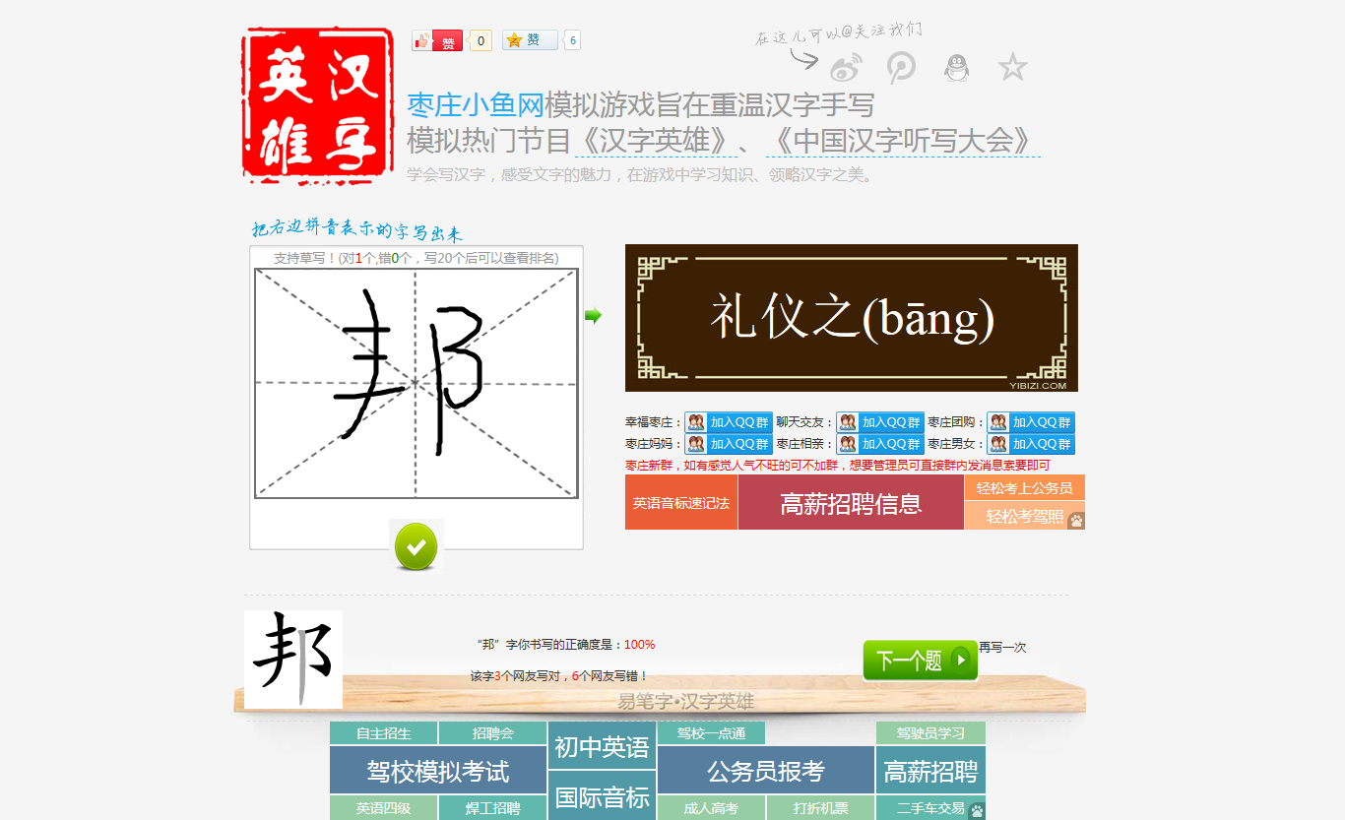Click the star bookmark icon in header
This screenshot has width=1345, height=820.
tap(1012, 67)
